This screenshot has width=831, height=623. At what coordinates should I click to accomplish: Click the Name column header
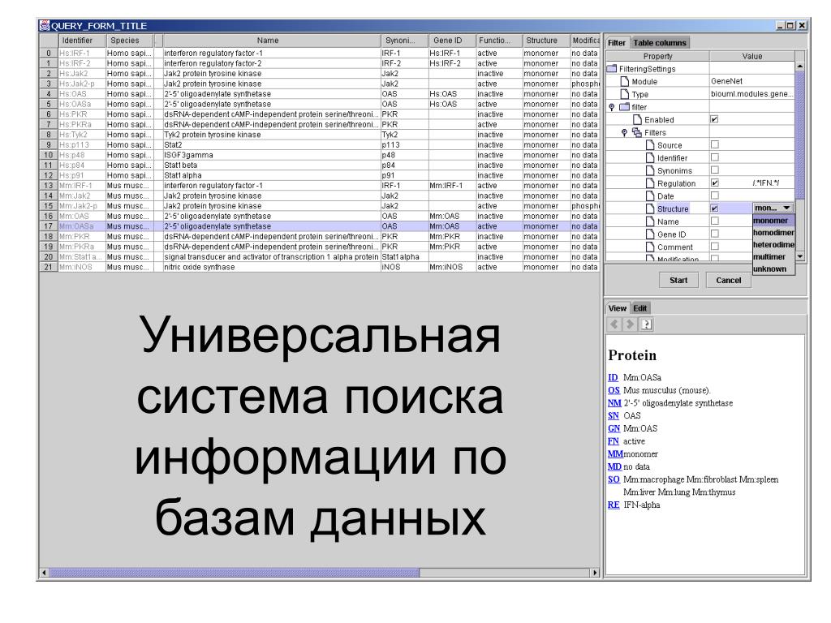click(271, 41)
